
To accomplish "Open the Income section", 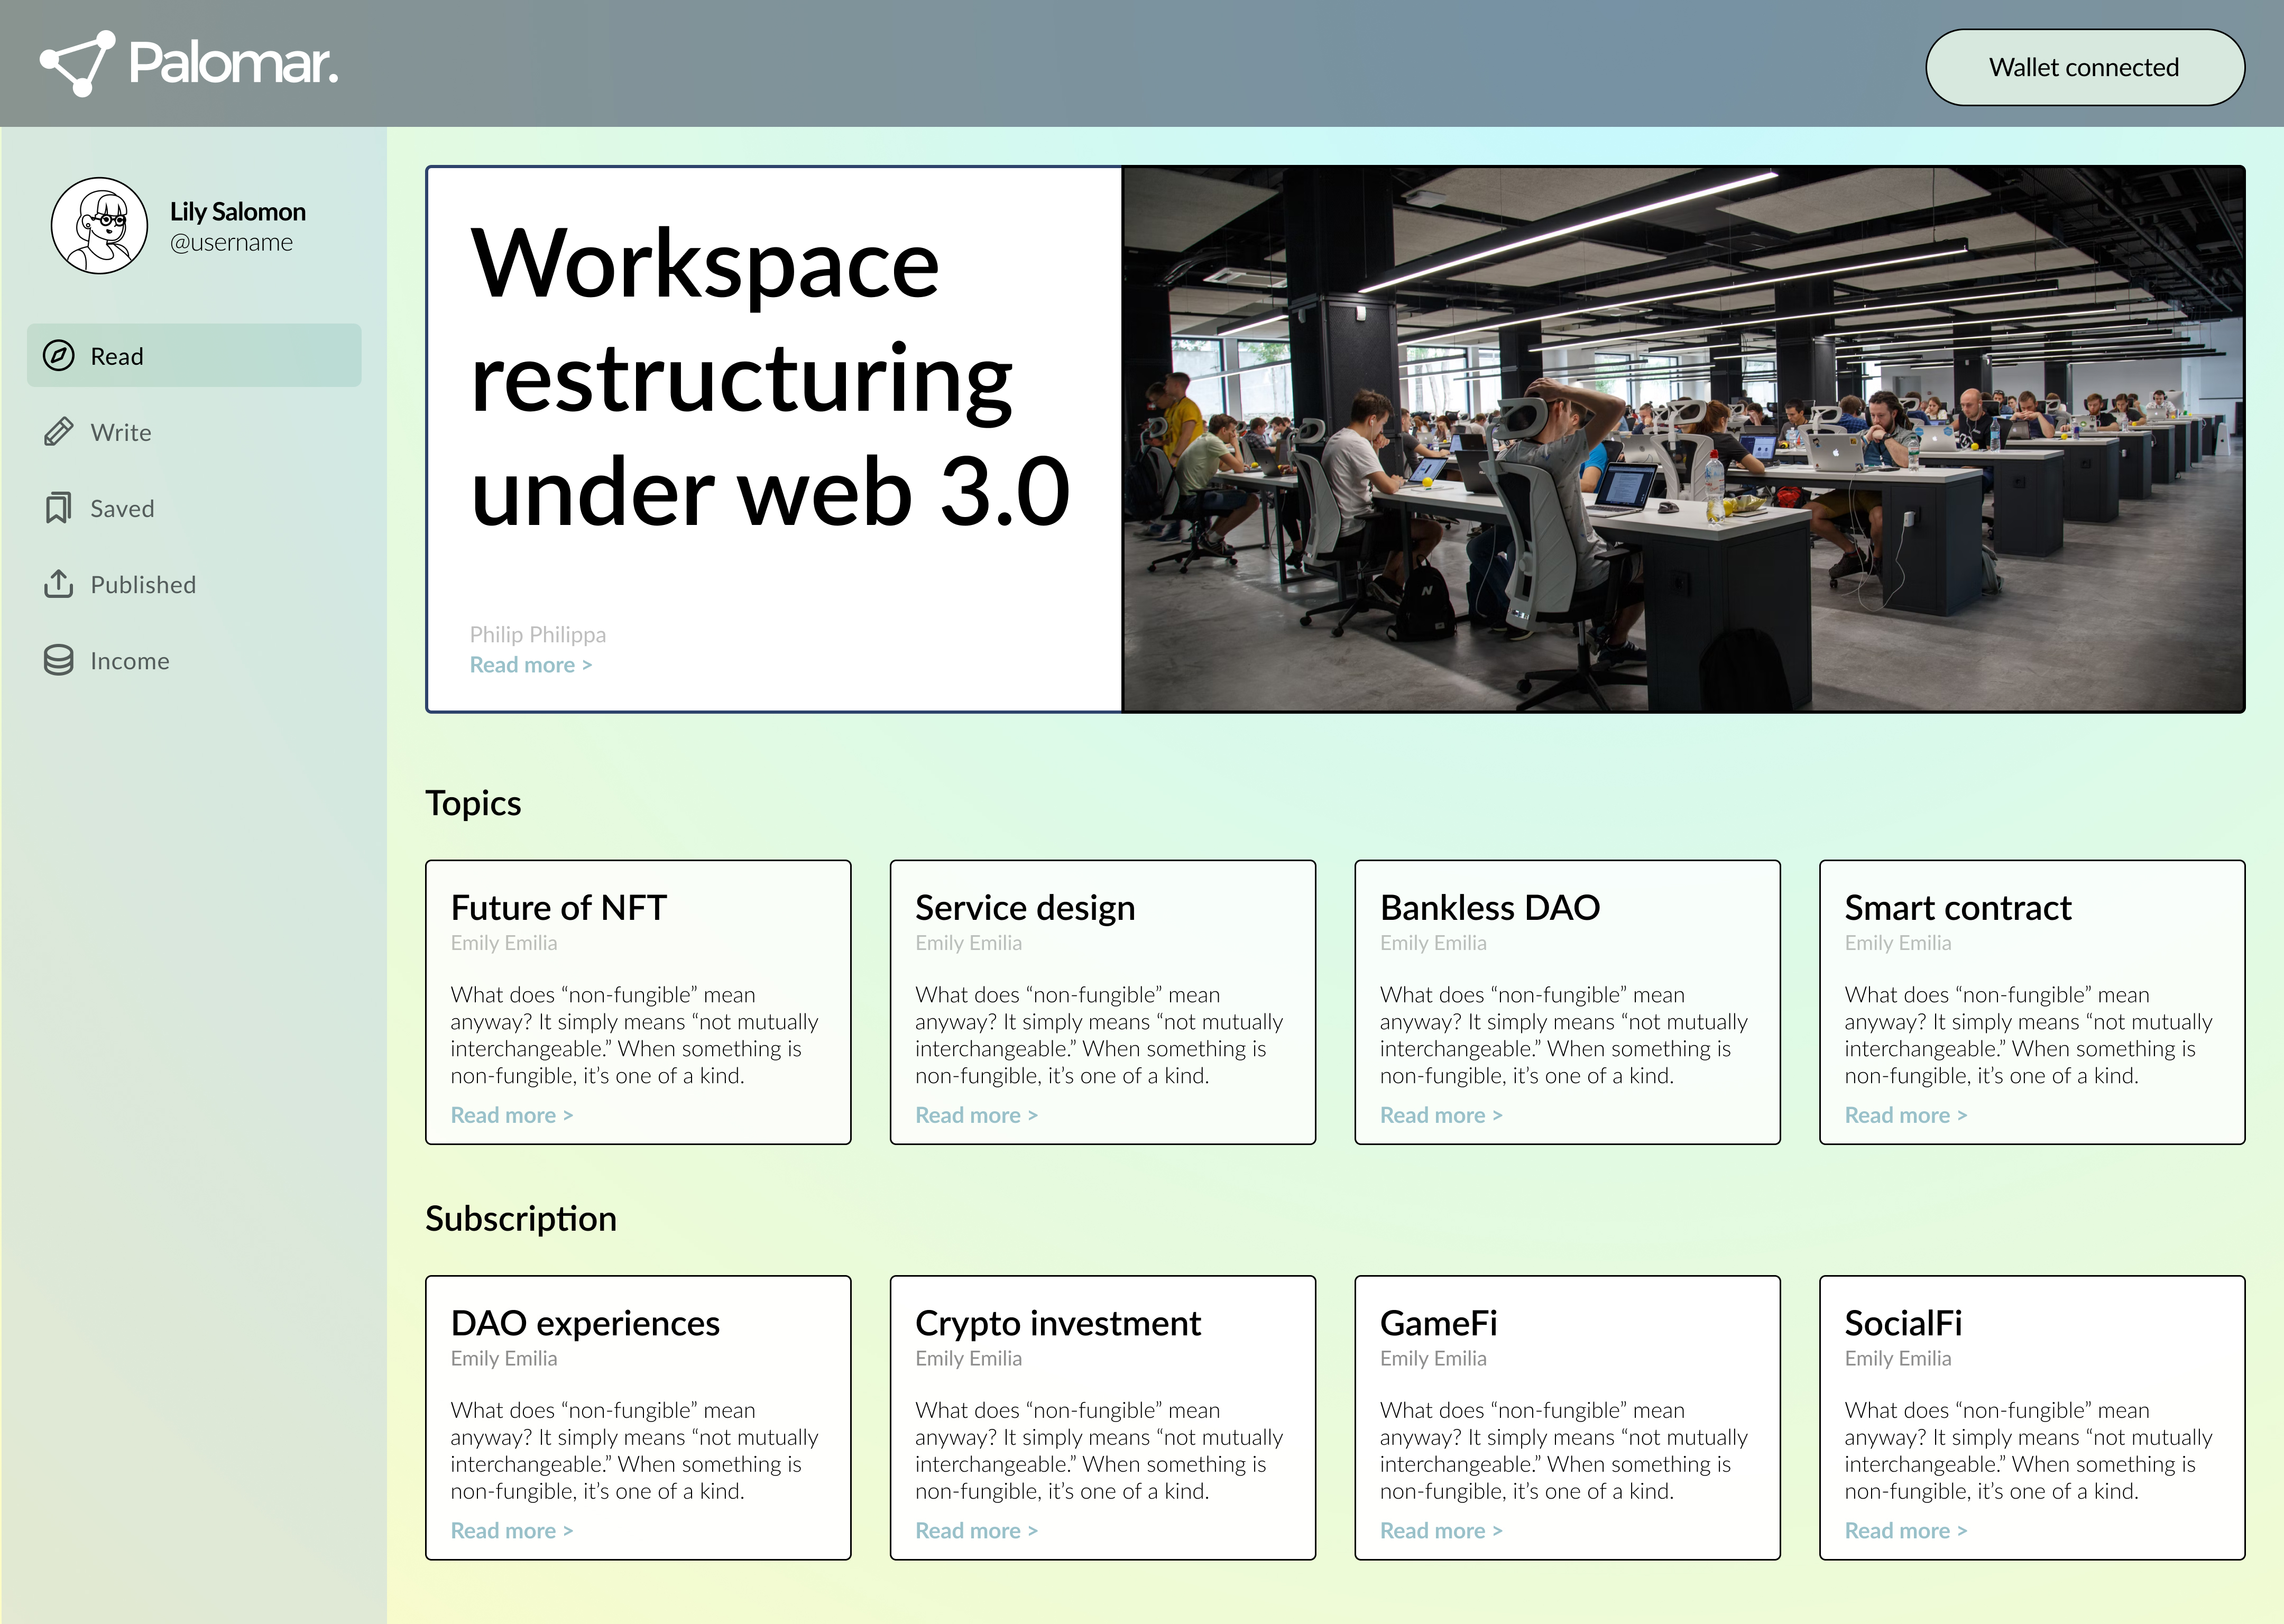I will pyautogui.click(x=194, y=660).
